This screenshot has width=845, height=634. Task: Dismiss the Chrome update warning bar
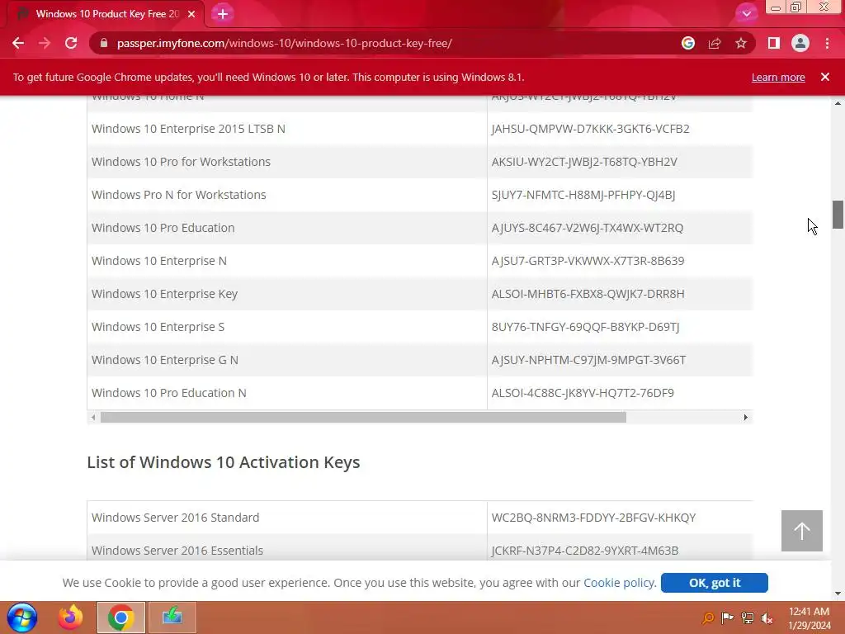coord(824,77)
